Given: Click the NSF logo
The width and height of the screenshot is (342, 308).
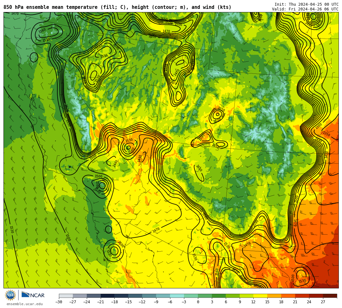Looking at the screenshot, I should (10, 296).
